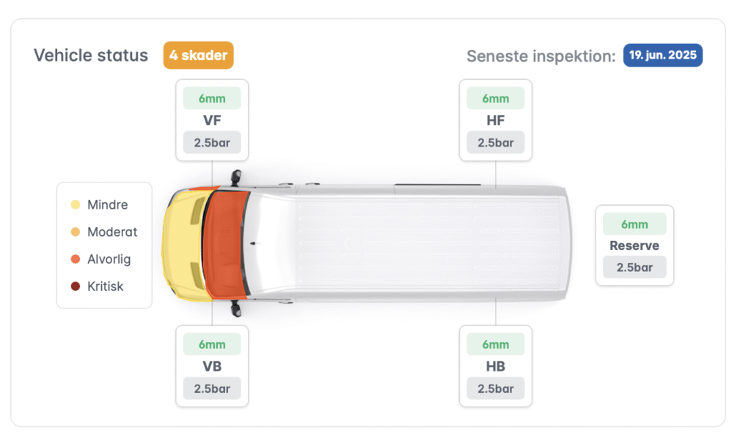Click the HF tire tread 6mm badge

(x=495, y=98)
